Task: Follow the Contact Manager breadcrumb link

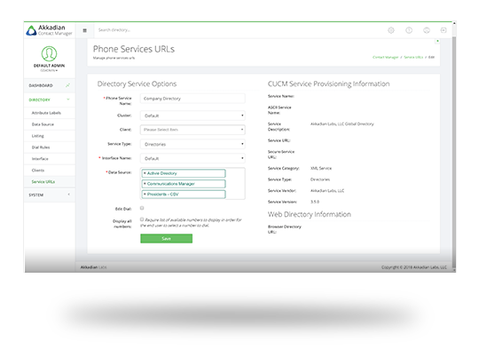Action: (x=386, y=57)
